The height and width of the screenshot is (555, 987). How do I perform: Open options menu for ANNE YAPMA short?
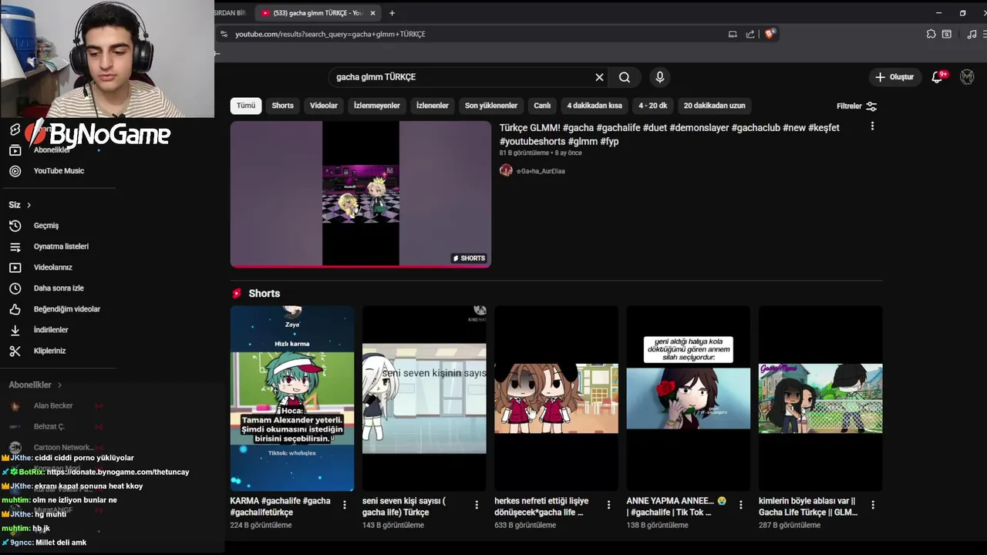(x=740, y=505)
